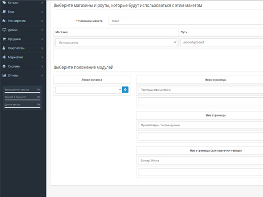
Task: Select 'Преимущества магазина' module in Верх страницы
Action: 200,90
